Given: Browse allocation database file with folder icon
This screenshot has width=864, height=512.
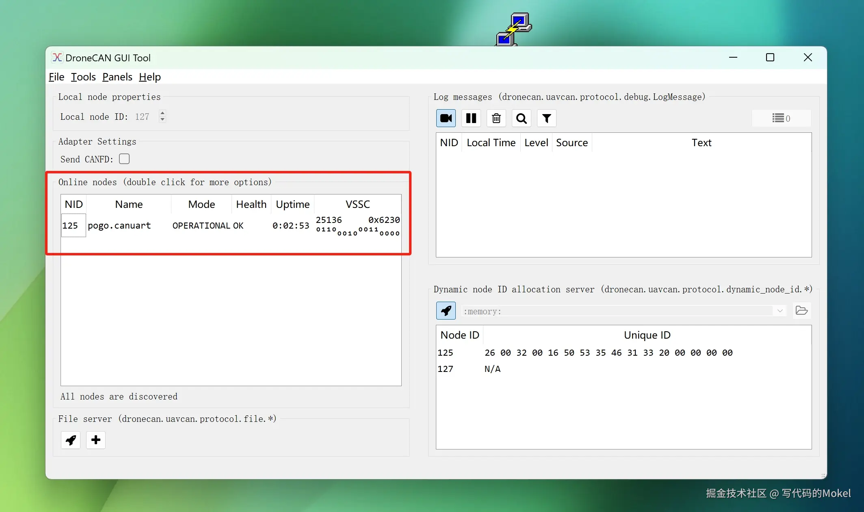Looking at the screenshot, I should (801, 311).
